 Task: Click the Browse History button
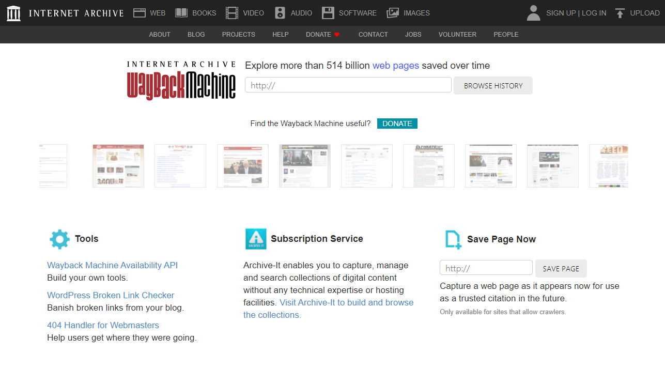click(x=493, y=86)
